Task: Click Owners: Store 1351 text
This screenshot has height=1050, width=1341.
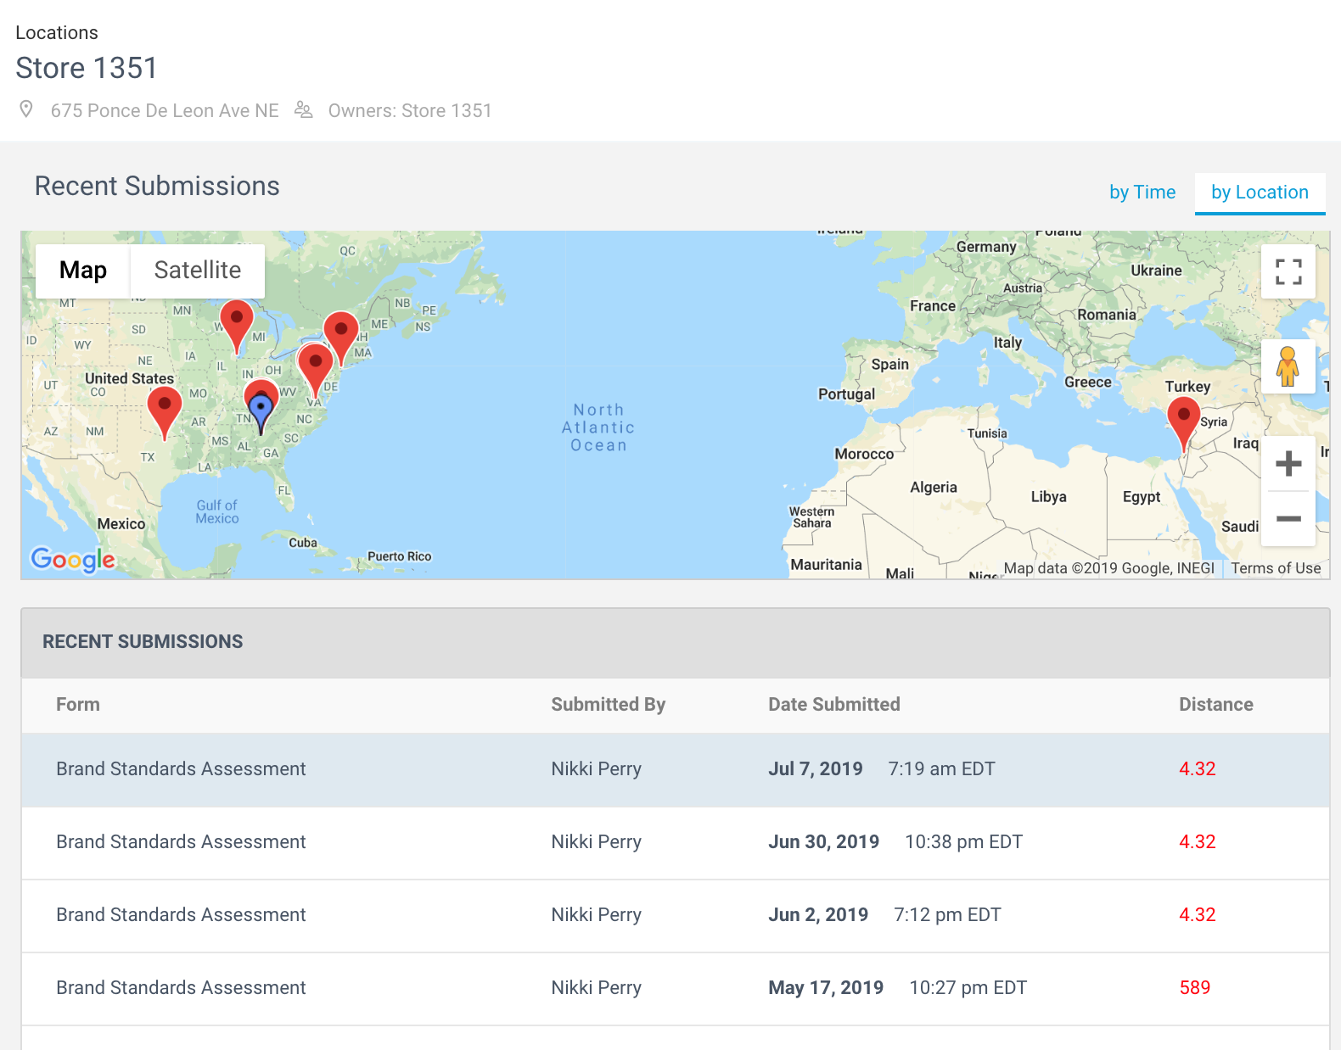Action: 410,110
